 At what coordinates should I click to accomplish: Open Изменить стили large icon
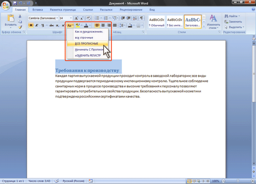pos(214,18)
